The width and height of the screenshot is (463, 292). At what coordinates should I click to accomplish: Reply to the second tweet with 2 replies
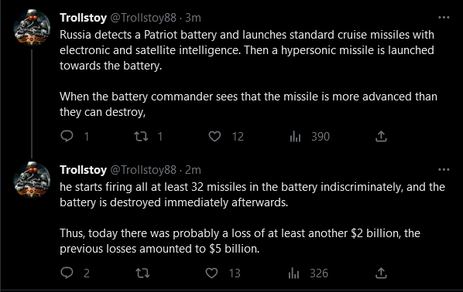[x=67, y=273]
